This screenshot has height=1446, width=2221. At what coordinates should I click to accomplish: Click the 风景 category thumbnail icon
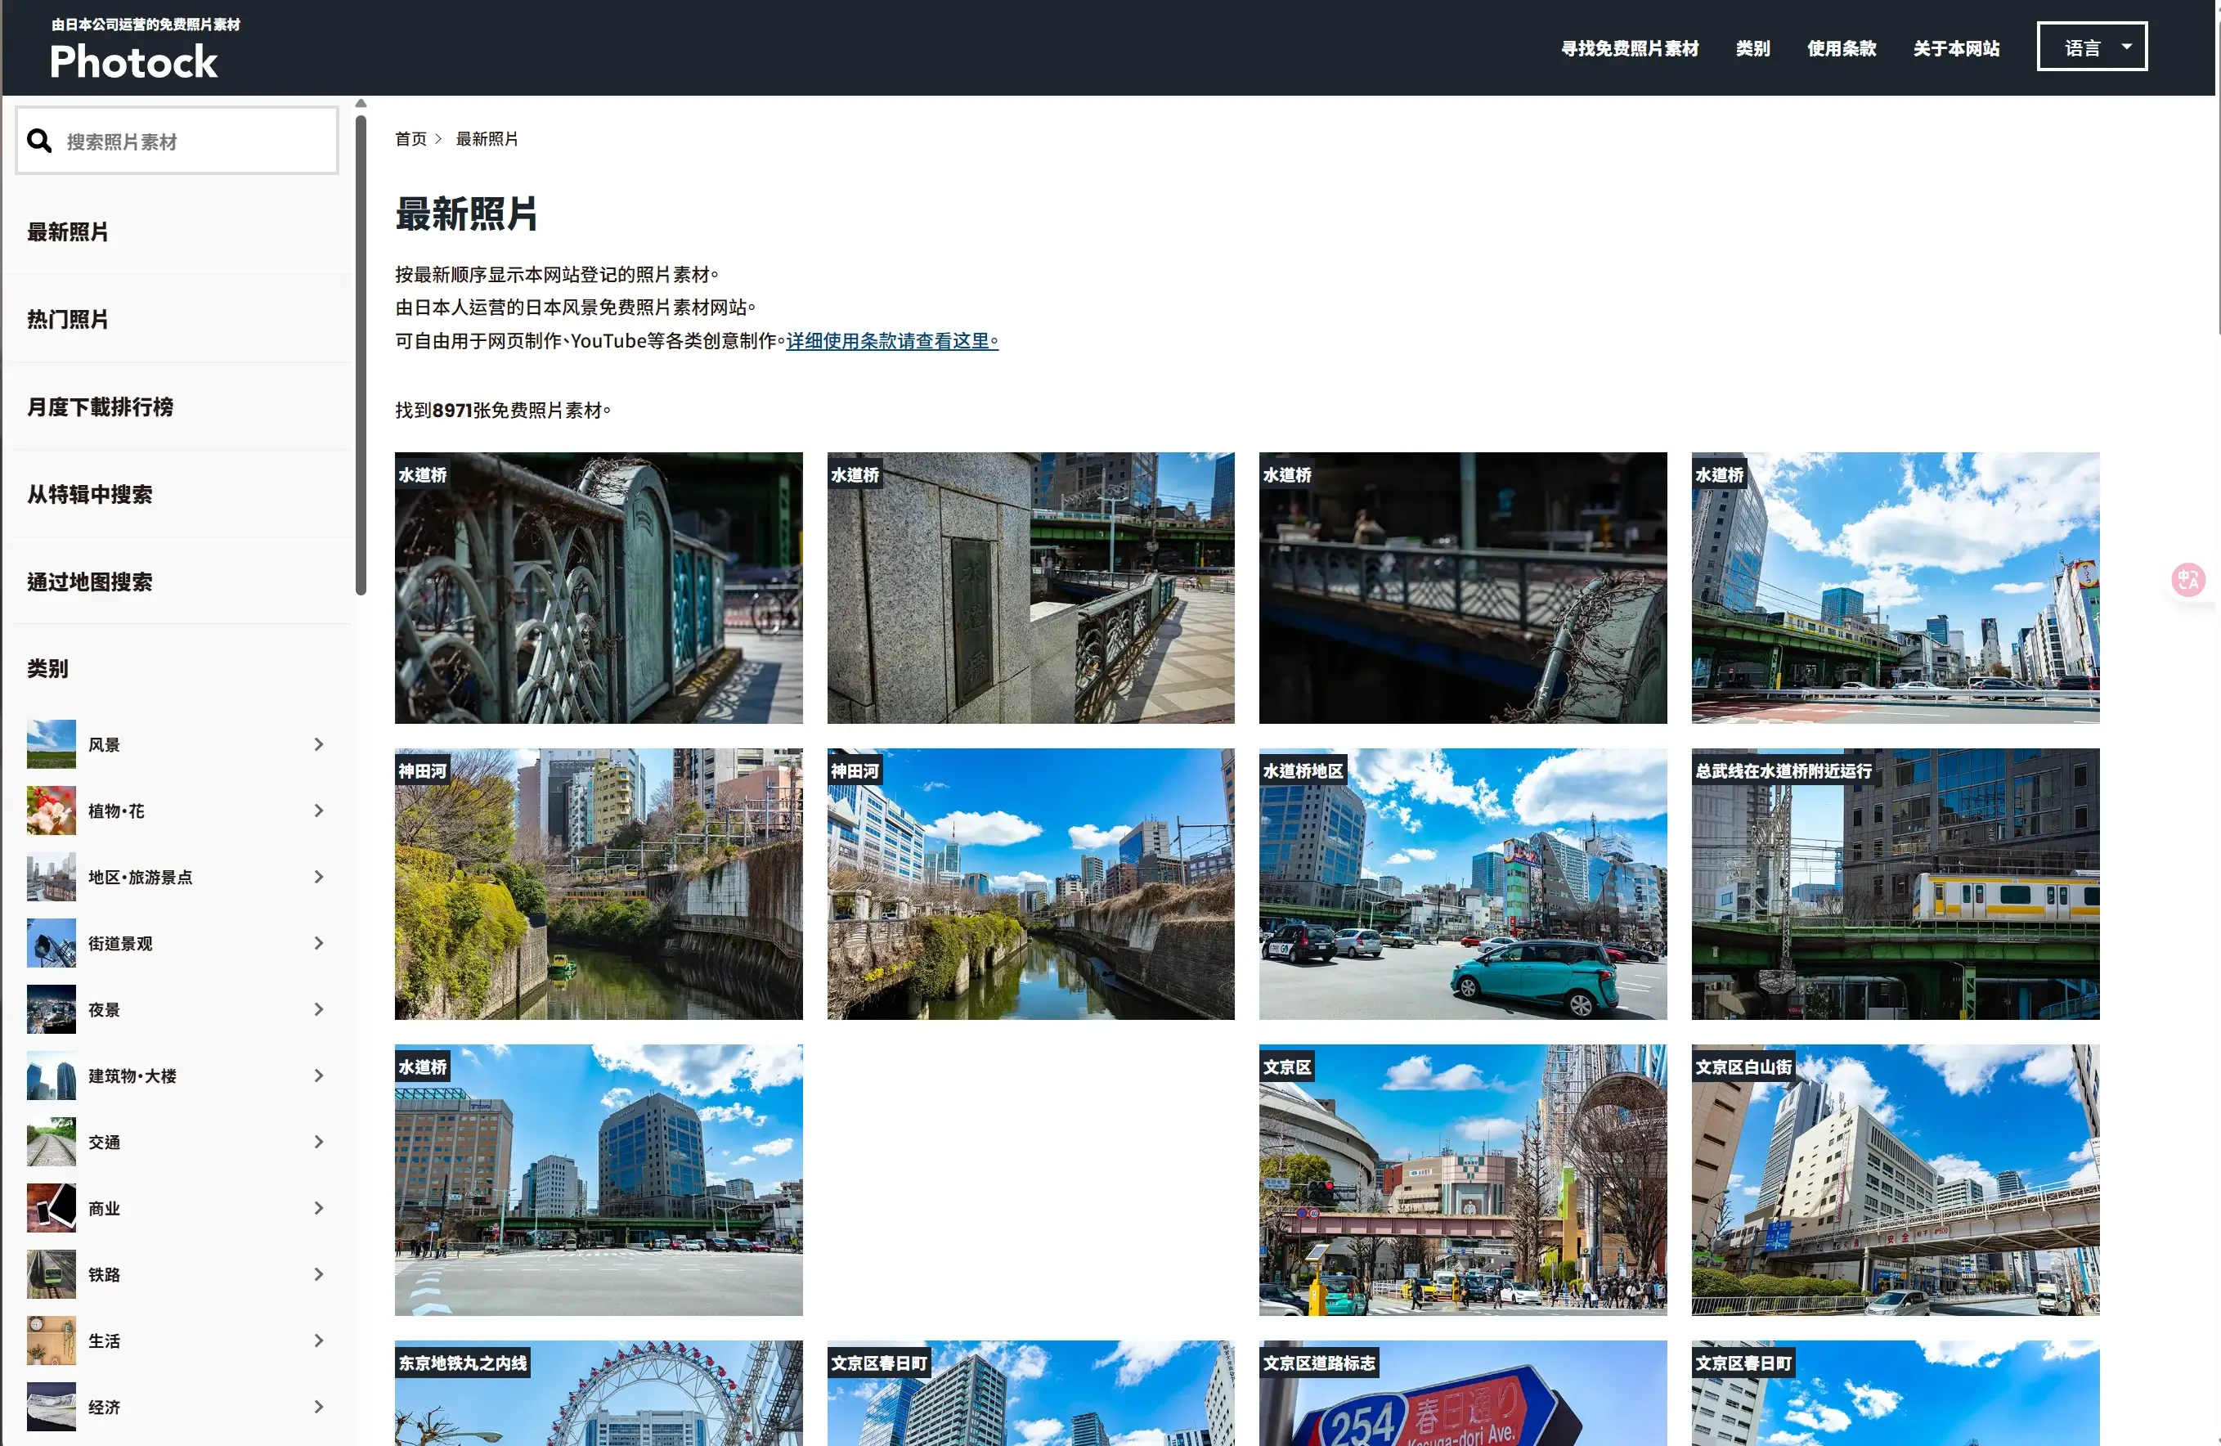pos(52,744)
